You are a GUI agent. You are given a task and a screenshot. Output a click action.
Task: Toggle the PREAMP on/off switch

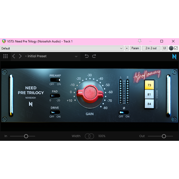(x=55, y=80)
